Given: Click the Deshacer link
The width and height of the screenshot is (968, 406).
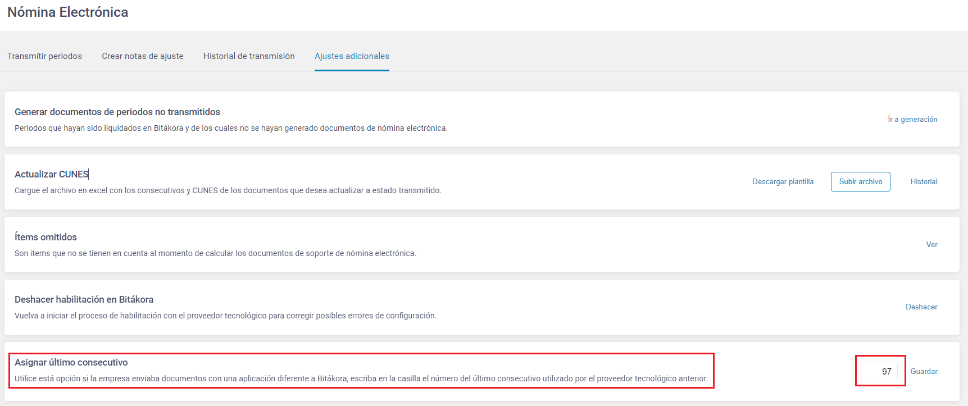Looking at the screenshot, I should pyautogui.click(x=921, y=307).
